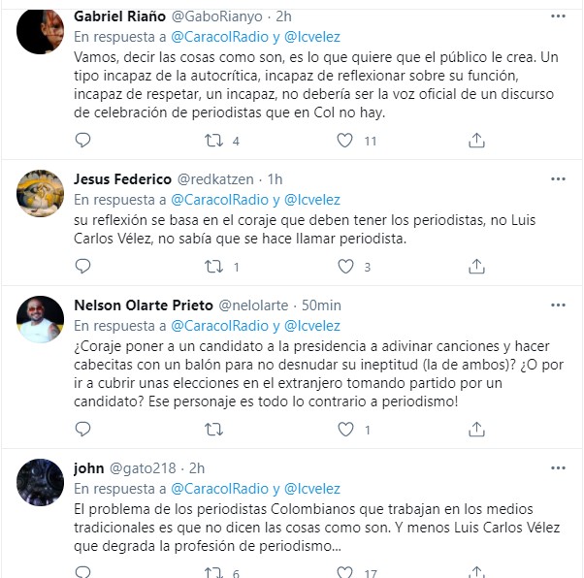The image size is (584, 578).
Task: Open more options on Nelson Olarte's tweet
Action: [558, 305]
